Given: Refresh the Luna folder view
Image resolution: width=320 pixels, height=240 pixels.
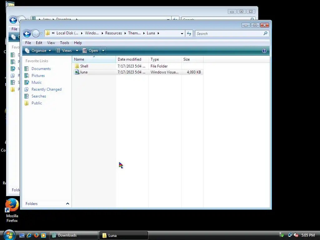Looking at the screenshot, I should pos(189,33).
